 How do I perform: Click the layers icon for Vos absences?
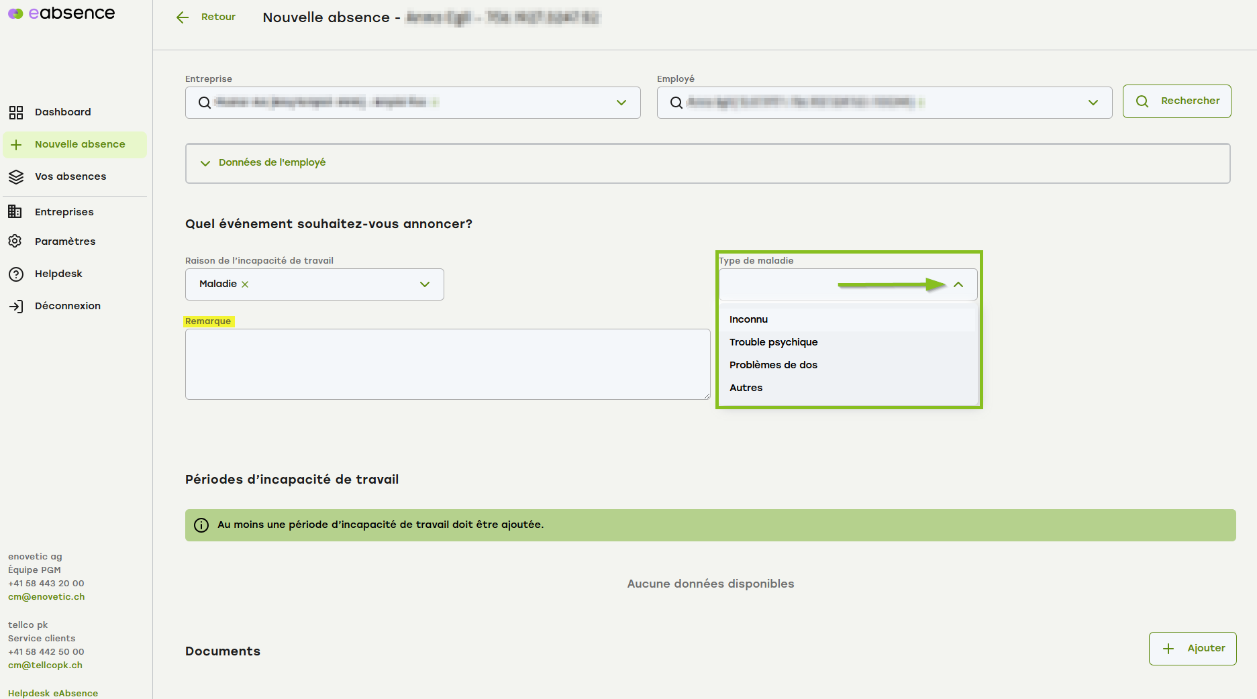coord(16,177)
